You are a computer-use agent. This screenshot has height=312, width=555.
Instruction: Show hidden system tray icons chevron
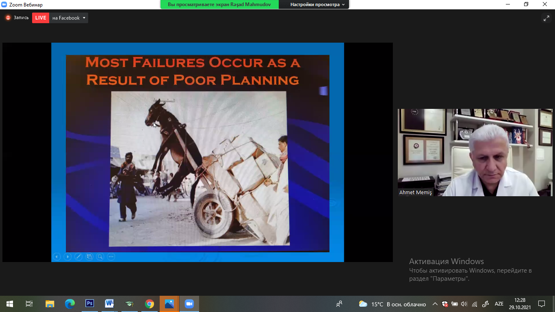(435, 304)
